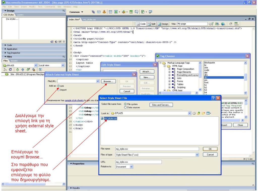258x191 pixels.
Task: Choose the File system radio option
Action: tap(125, 104)
